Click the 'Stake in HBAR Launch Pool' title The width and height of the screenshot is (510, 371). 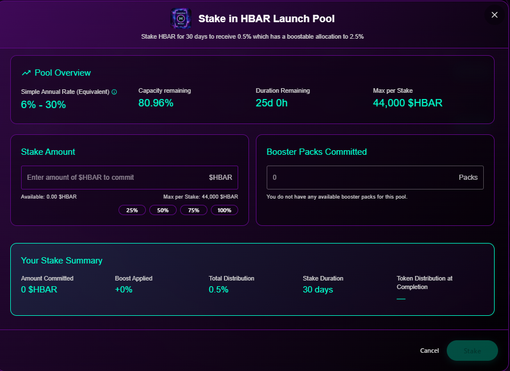point(266,19)
